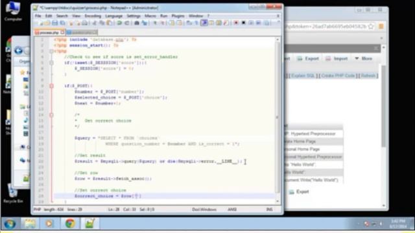
Task: Copy selection using the toolbar icon
Action: point(102,23)
